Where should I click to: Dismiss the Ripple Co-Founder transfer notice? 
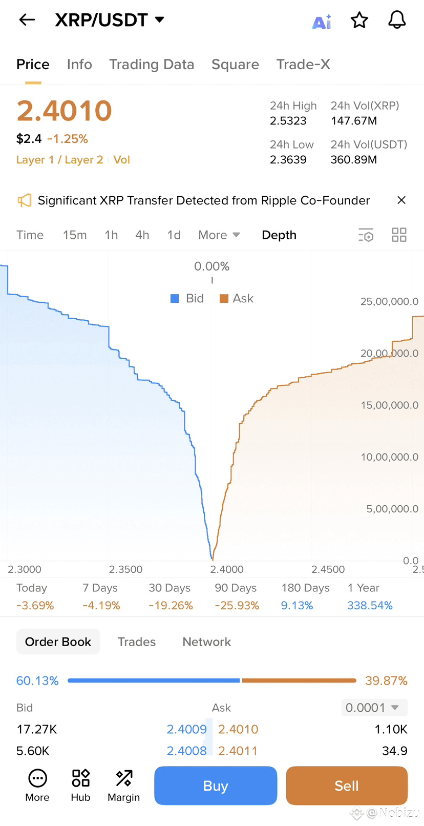(401, 200)
